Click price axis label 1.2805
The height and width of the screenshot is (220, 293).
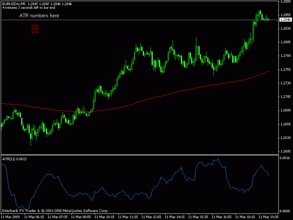(285, 42)
